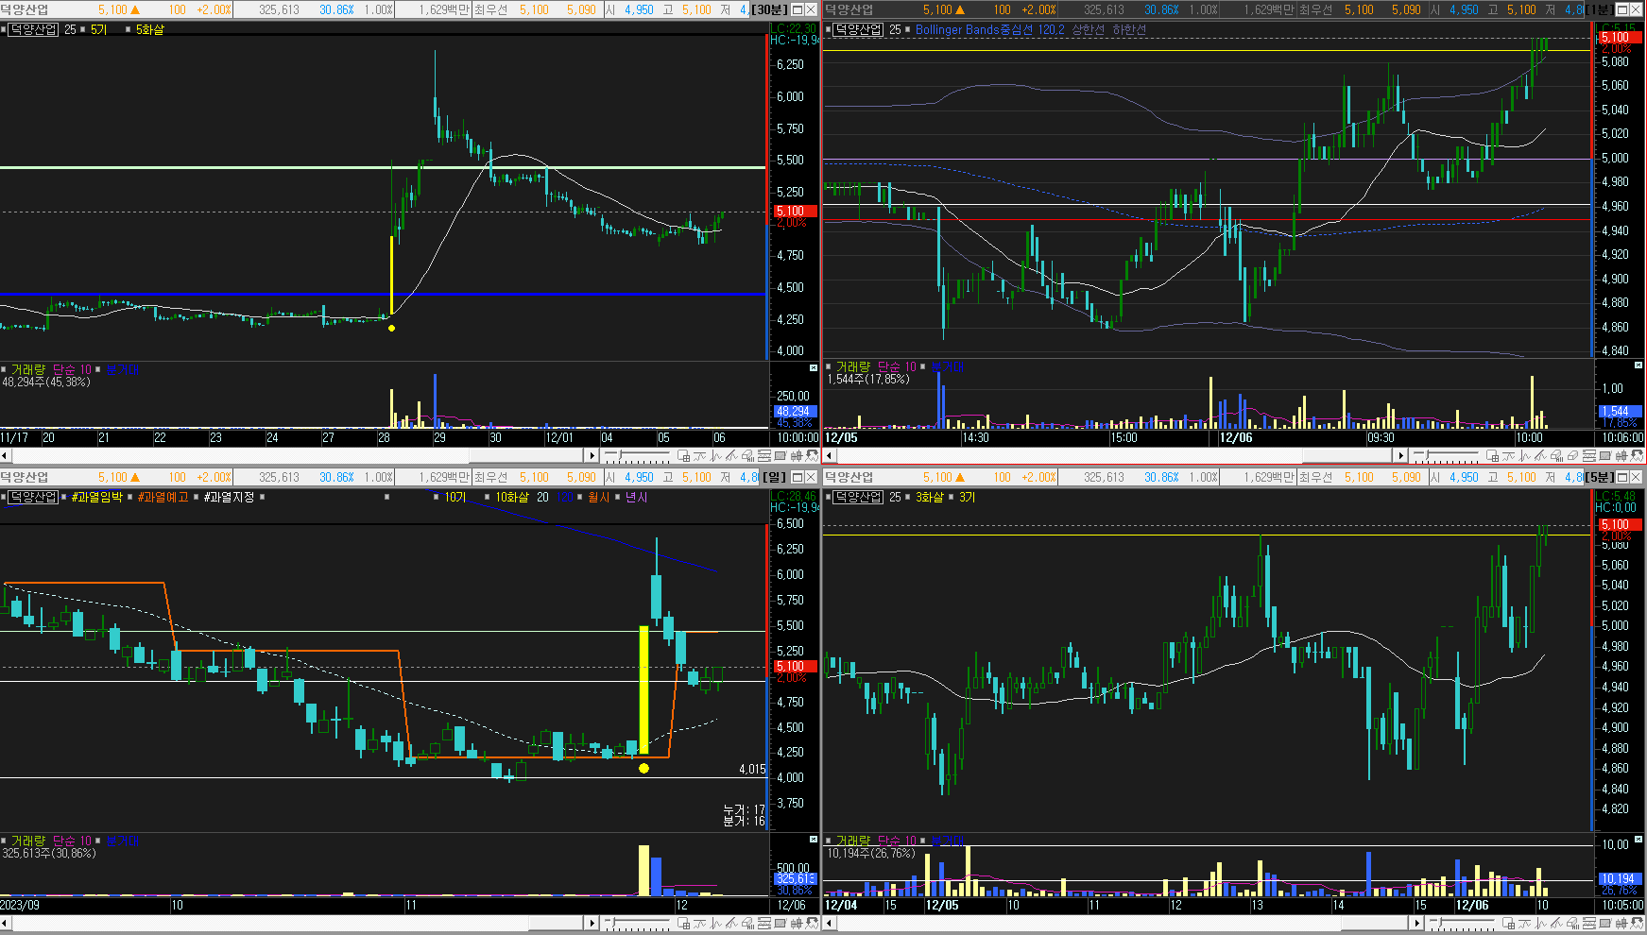Click candlestick icon in daily chart toolbar
Image resolution: width=1647 pixels, height=935 pixels.
pyautogui.click(x=796, y=923)
